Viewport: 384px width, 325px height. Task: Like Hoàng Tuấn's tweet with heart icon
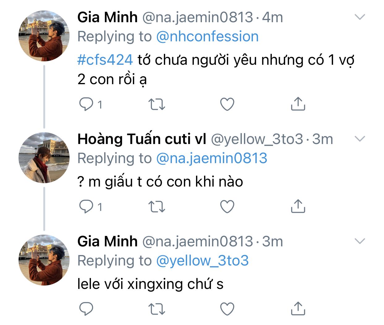[x=227, y=207]
